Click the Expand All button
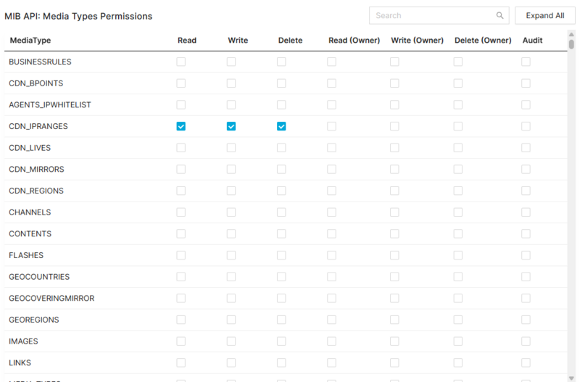This screenshot has height=382, width=580. point(544,15)
